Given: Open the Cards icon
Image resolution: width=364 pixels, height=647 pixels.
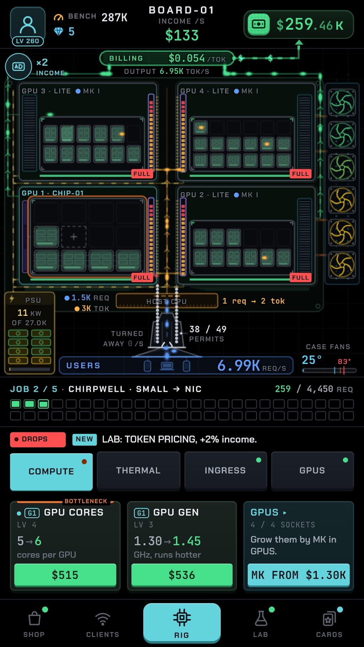Looking at the screenshot, I should pos(329,619).
